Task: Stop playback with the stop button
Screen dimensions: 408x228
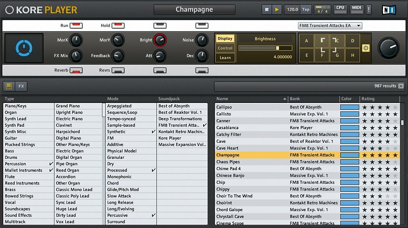Action: (x=267, y=10)
